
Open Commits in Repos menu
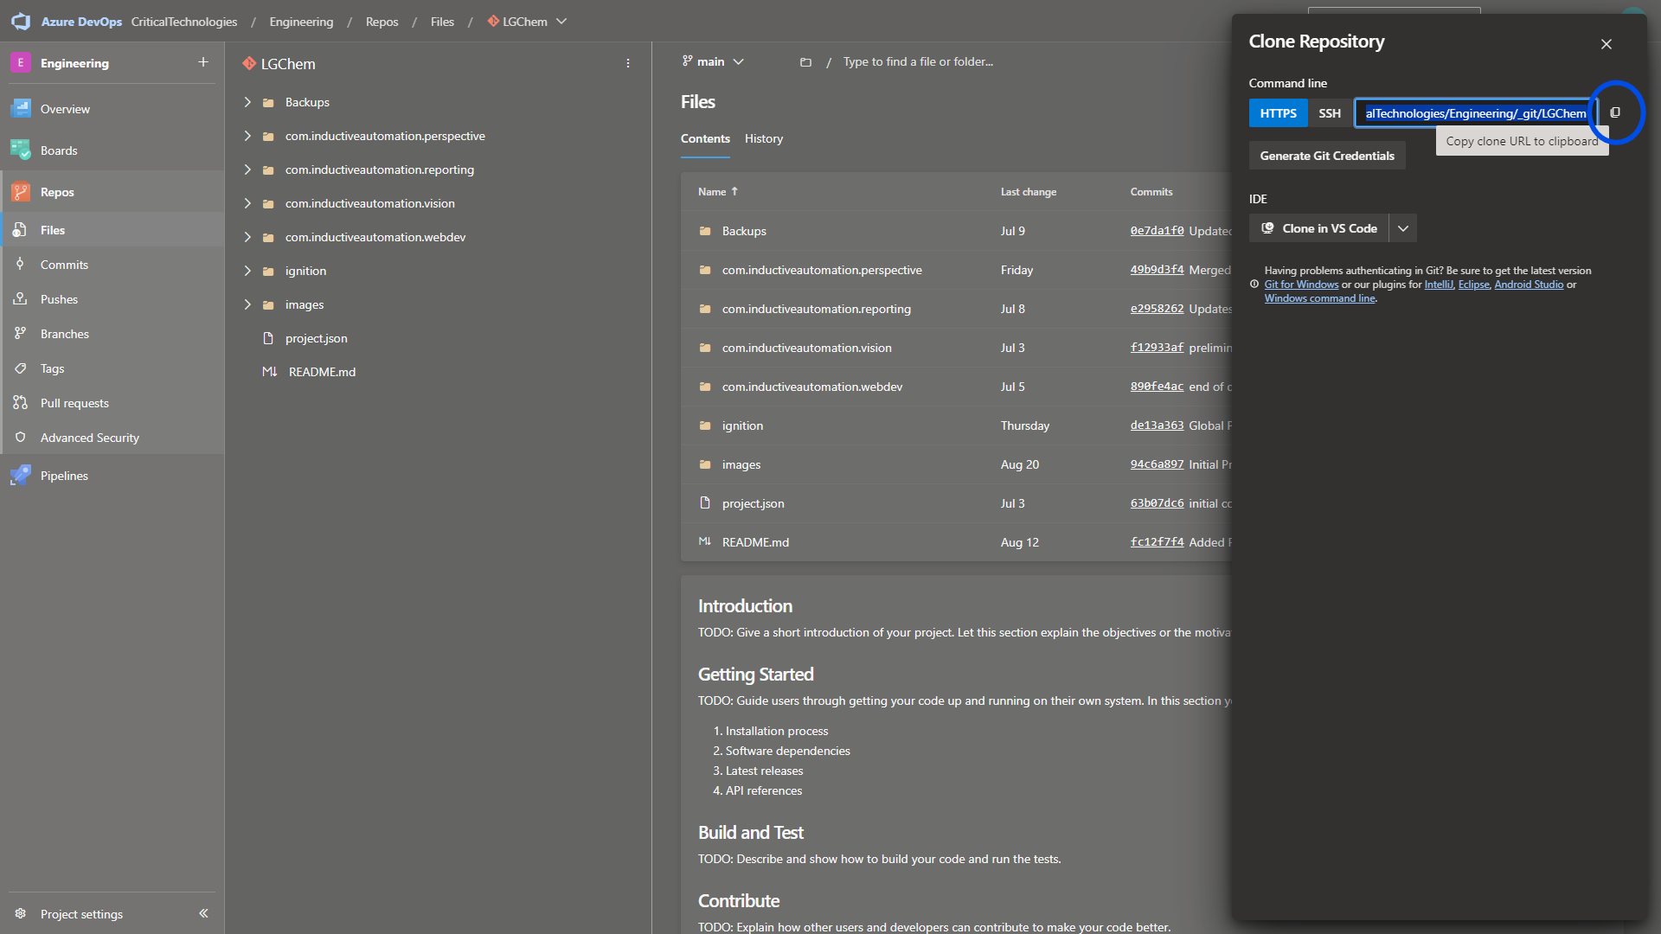(x=64, y=265)
